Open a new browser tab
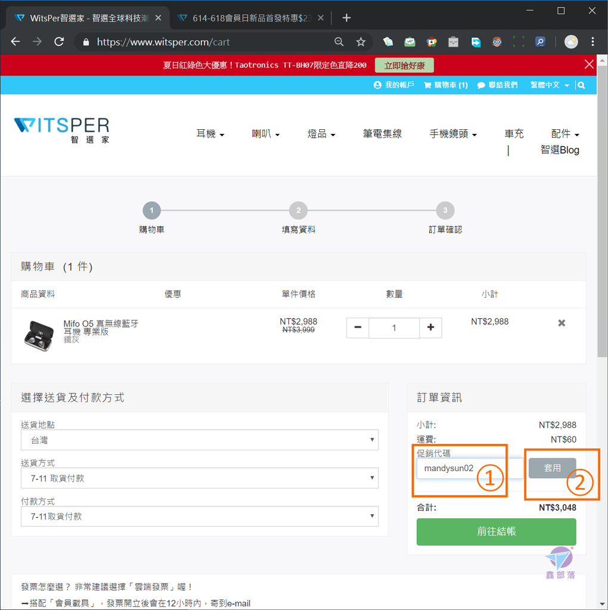The width and height of the screenshot is (608, 610). [346, 18]
